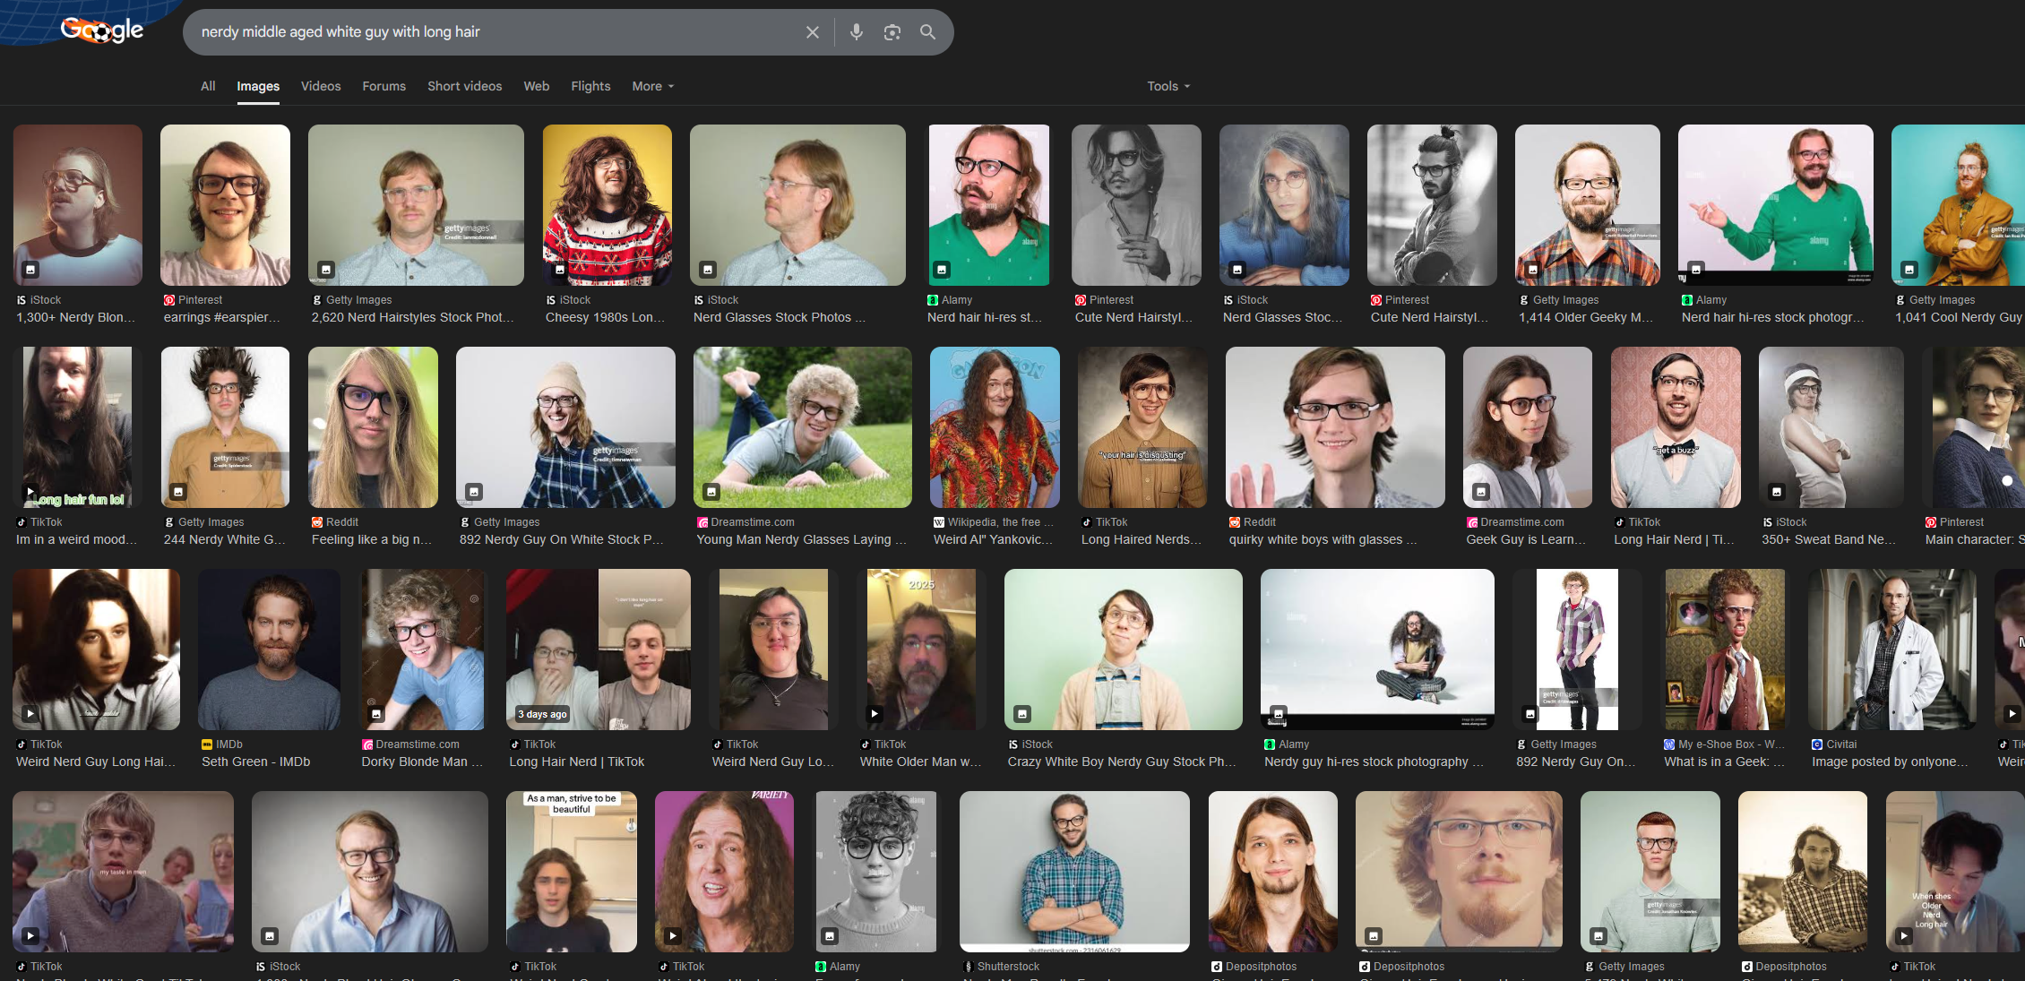Click the 'Getty Images' source above '244 Nerdy White G...'
The height and width of the screenshot is (981, 2025).
[x=211, y=522]
